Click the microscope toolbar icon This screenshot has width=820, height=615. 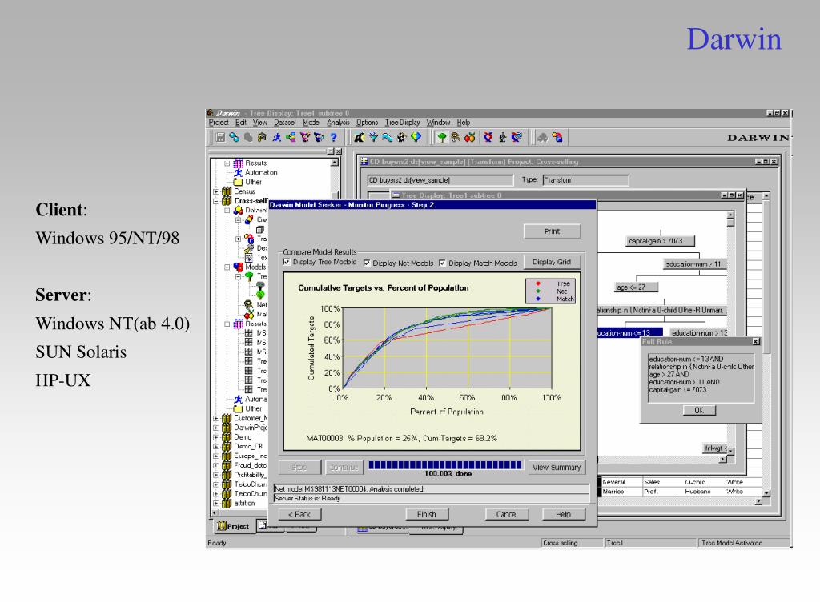[x=502, y=137]
